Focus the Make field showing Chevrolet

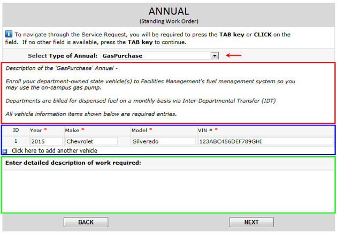click(91, 141)
